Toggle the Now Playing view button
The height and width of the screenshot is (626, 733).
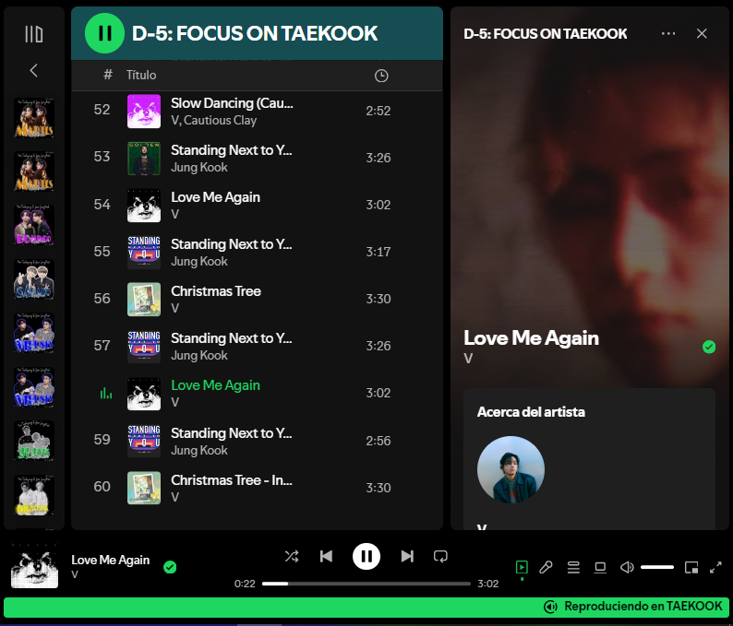click(522, 567)
